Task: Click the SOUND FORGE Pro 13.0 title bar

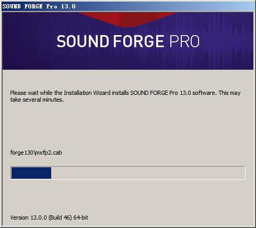Action: point(128,6)
